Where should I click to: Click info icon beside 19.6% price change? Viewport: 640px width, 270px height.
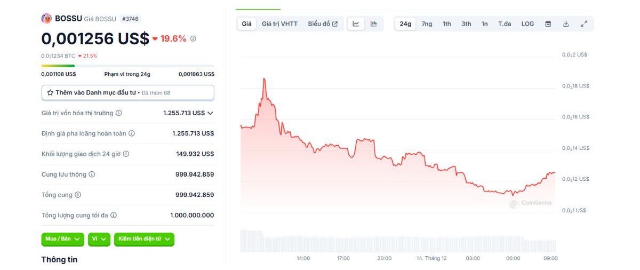(x=193, y=38)
